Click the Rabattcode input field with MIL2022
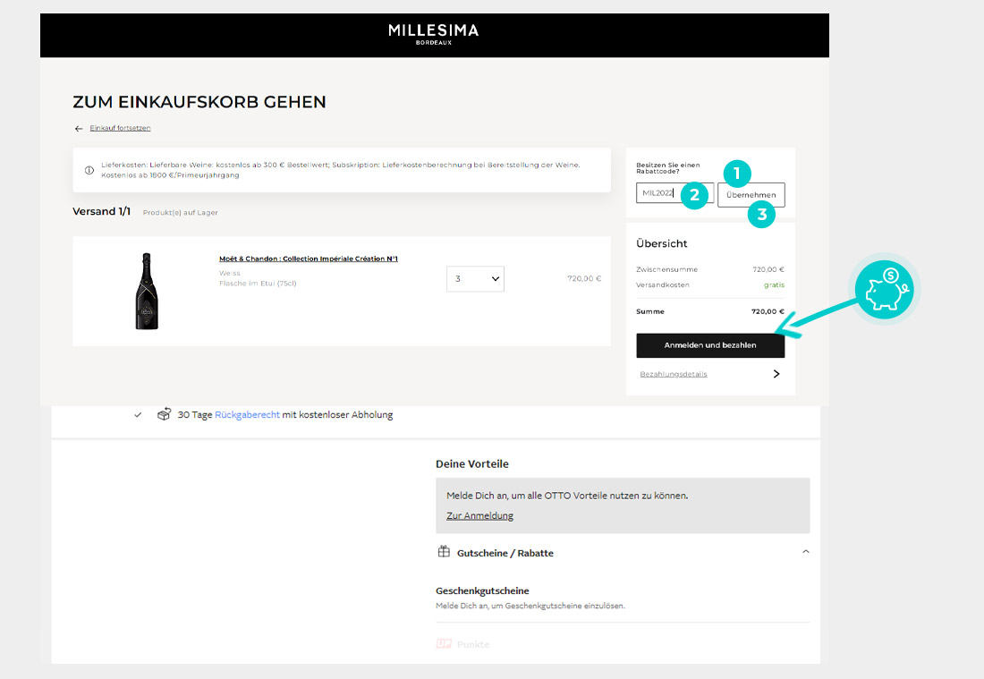This screenshot has height=679, width=984. pyautogui.click(x=674, y=192)
